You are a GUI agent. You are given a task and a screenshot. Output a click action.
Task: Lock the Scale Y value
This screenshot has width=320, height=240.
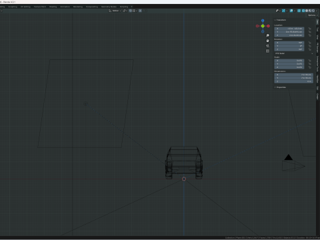click(309, 64)
